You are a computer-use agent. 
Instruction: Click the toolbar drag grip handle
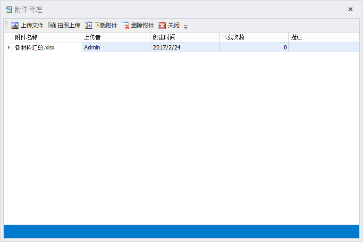click(x=7, y=25)
